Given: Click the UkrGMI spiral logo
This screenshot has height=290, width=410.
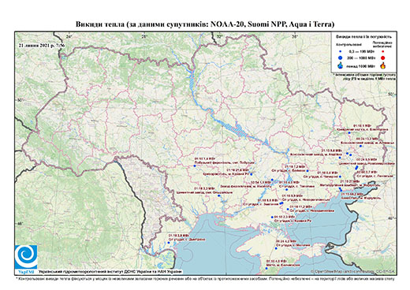Looking at the screenshot, I should click(26, 256).
